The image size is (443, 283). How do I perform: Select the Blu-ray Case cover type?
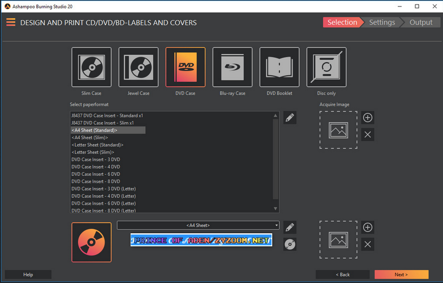(232, 67)
